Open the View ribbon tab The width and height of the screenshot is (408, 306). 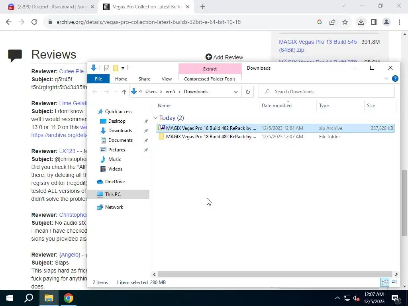pos(167,79)
